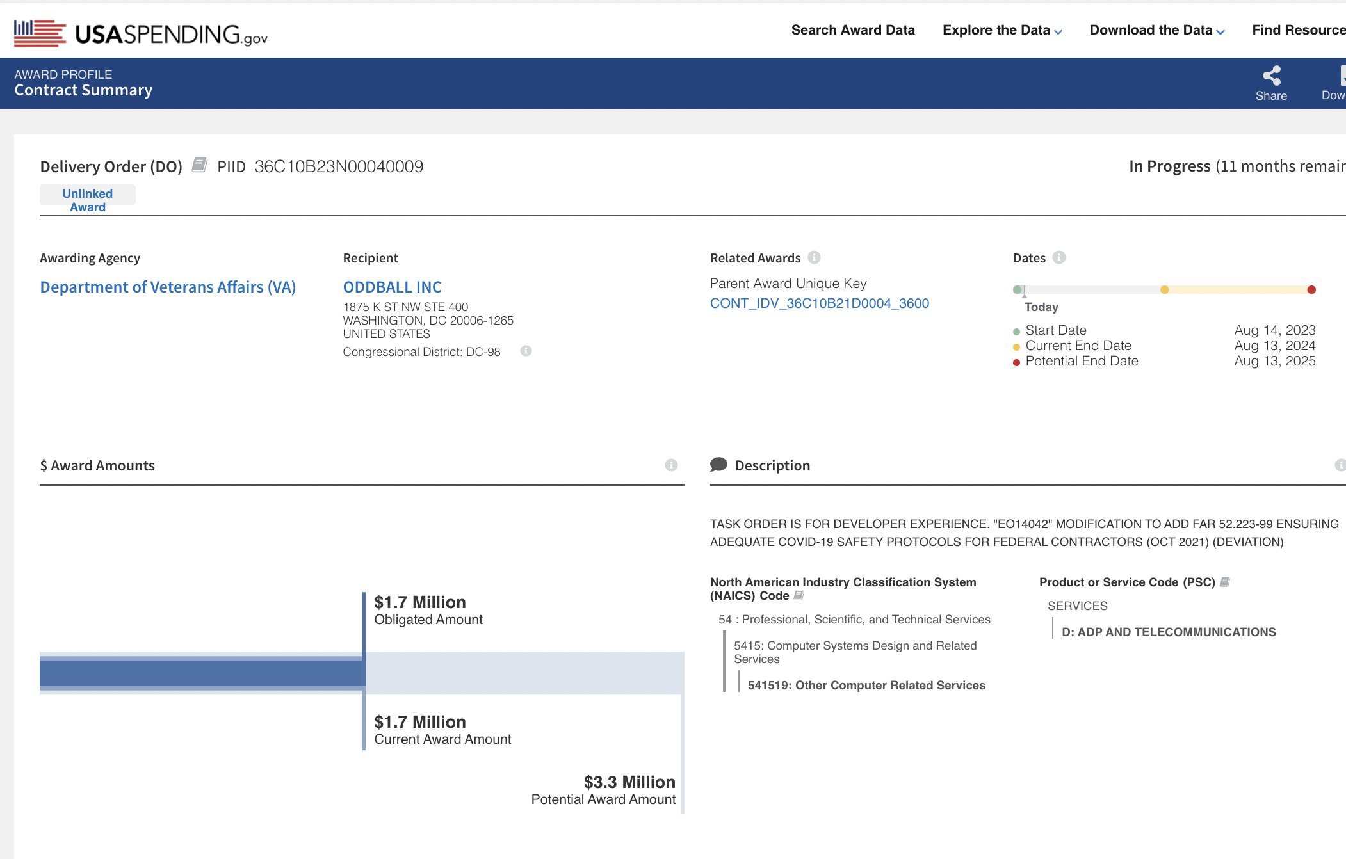
Task: Open the ODDBALL INC recipient link
Action: click(x=392, y=287)
